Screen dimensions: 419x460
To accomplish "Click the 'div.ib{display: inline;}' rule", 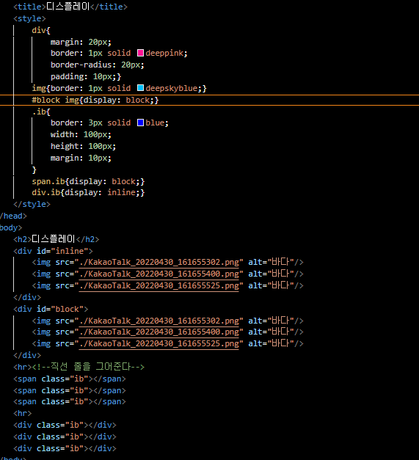I will tap(88, 193).
